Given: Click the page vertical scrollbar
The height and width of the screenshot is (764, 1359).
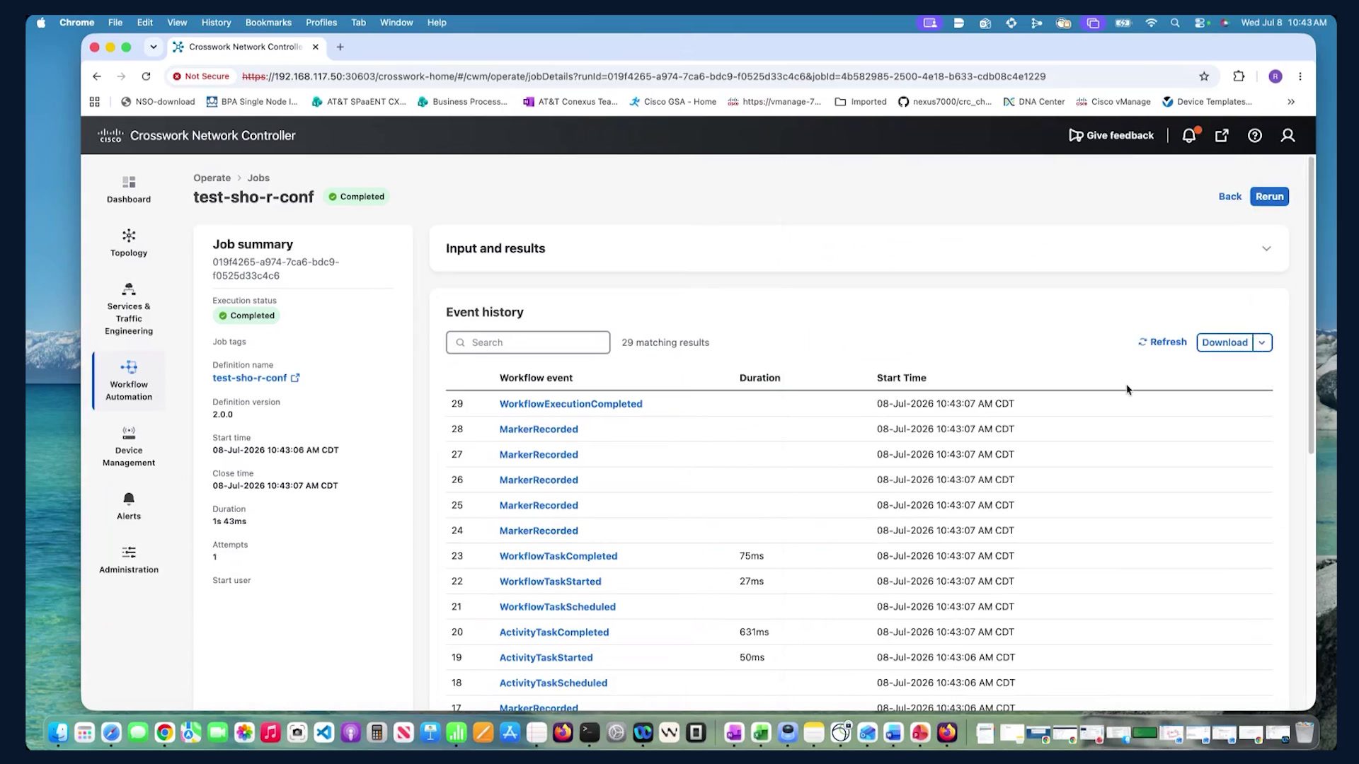Looking at the screenshot, I should pyautogui.click(x=1311, y=306).
